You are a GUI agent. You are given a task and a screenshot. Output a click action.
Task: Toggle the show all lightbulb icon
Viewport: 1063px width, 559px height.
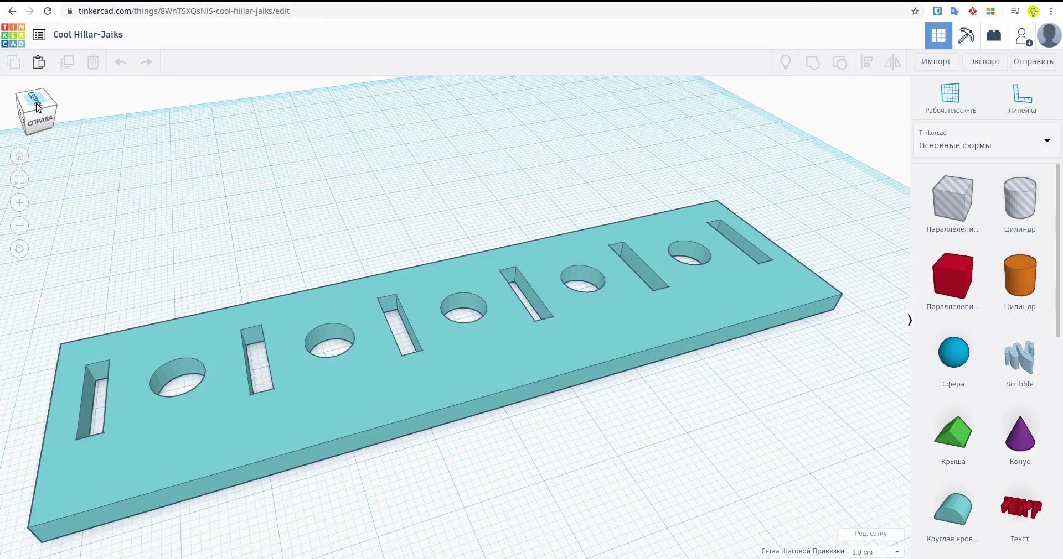786,62
